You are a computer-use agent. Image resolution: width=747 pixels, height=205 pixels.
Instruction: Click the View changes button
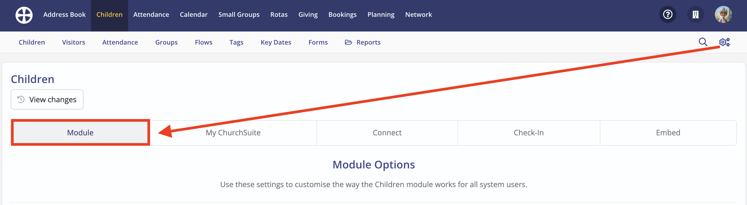[47, 100]
